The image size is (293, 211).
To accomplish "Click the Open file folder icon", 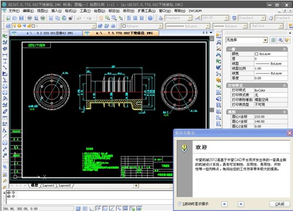I will 15,18.
